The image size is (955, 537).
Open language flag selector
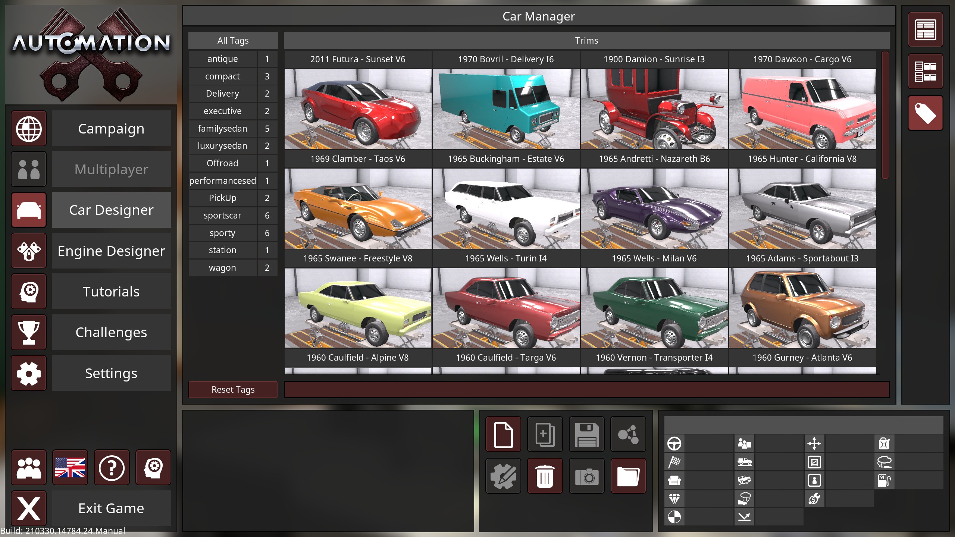[70, 467]
